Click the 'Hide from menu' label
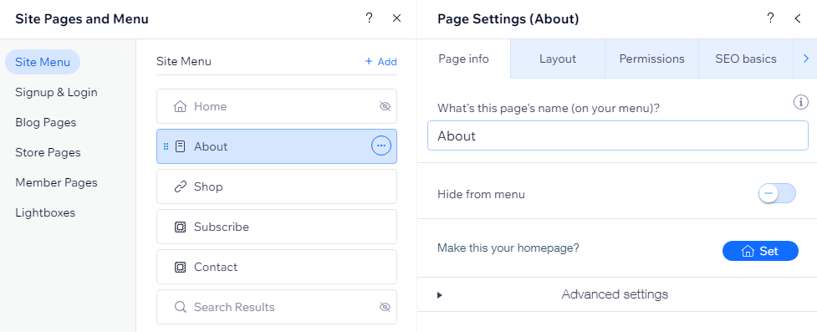Screen dimensions: 817x332 [x=481, y=194]
